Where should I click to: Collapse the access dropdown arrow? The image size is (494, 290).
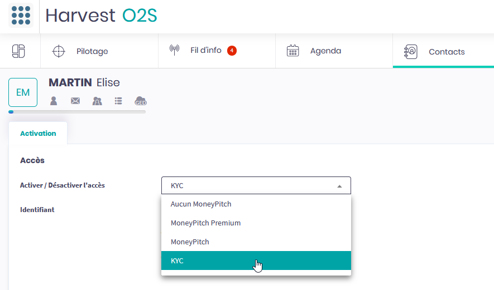[x=339, y=186]
